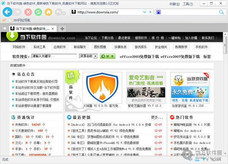Open the 当下论坛 nav link
228x164 pixels.
coord(91,38)
